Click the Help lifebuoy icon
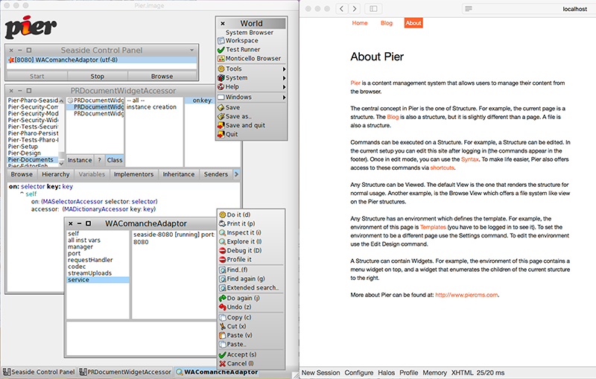 pos(221,87)
